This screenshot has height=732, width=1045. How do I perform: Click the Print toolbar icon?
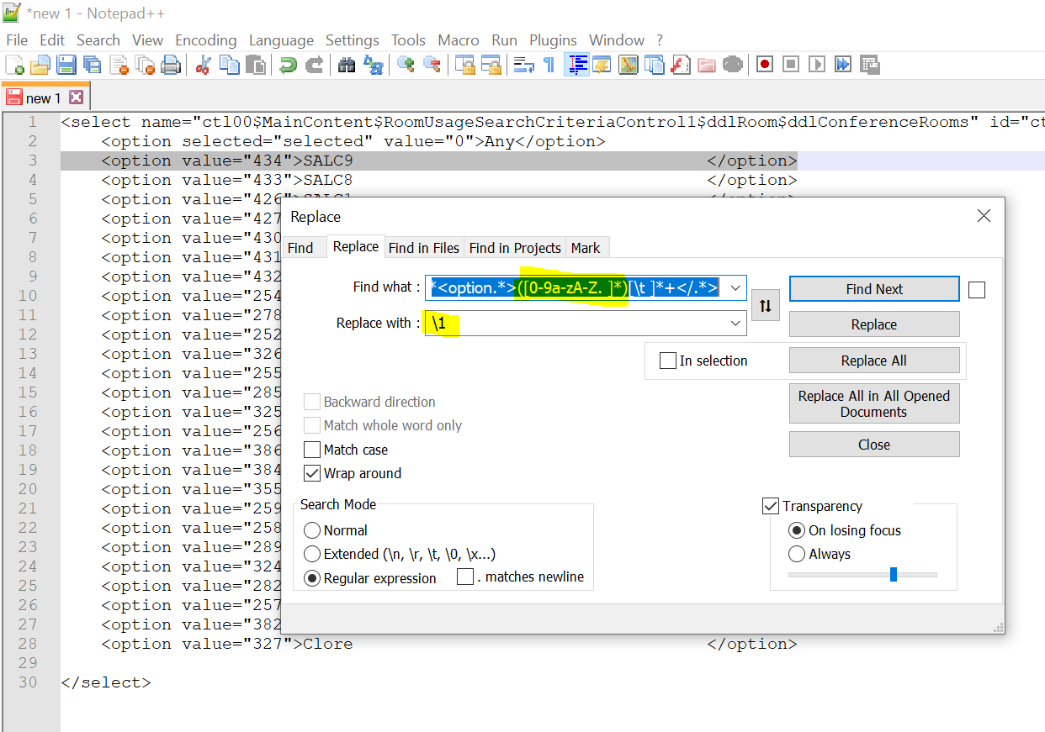[171, 65]
